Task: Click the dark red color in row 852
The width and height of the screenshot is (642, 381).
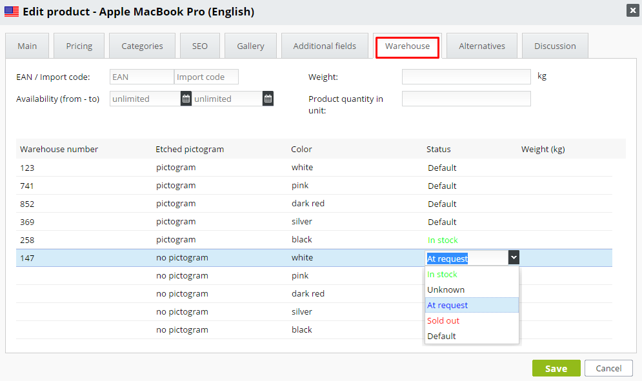Action: (x=308, y=203)
